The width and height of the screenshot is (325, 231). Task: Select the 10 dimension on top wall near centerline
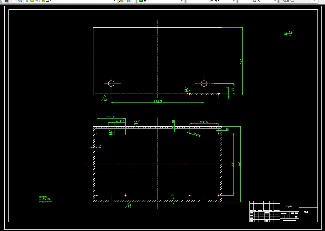(173, 122)
